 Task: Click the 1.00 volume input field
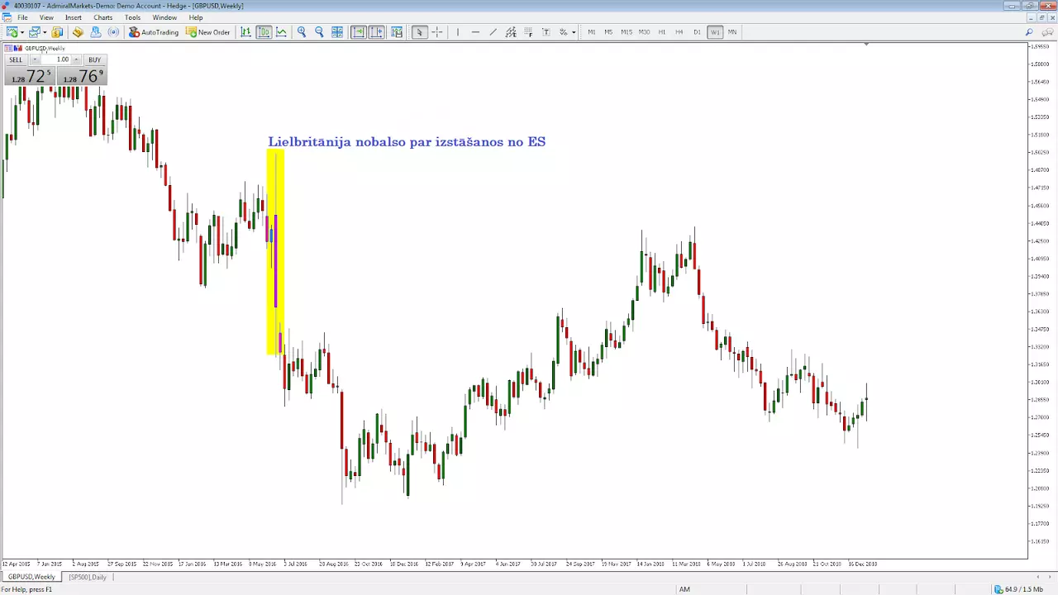tap(57, 59)
